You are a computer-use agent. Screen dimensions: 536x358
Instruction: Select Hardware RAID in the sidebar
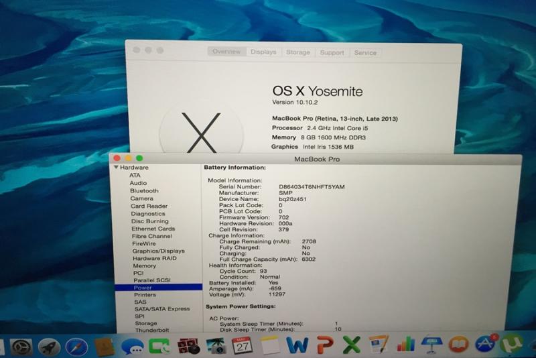(155, 259)
